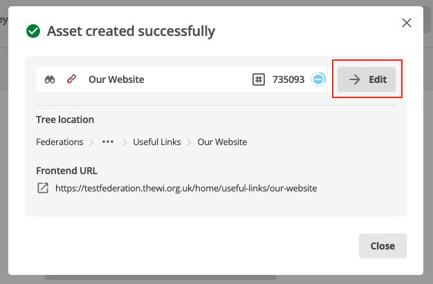Open the Frontend URL external-link icon
The width and height of the screenshot is (433, 284).
43,188
